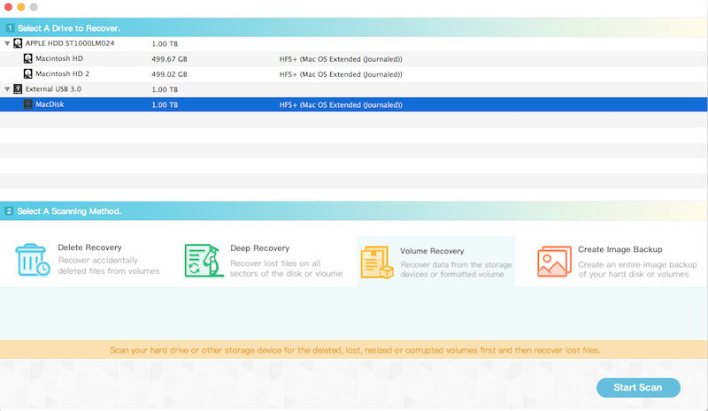The image size is (708, 411).
Task: Choose the Volume Recovery scanning method label
Action: (x=432, y=251)
